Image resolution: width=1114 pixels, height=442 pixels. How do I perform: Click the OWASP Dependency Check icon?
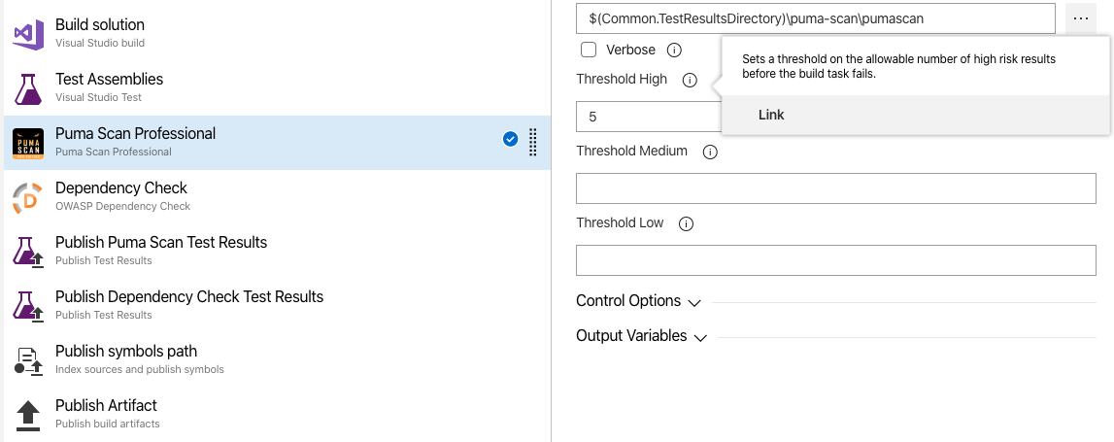pyautogui.click(x=28, y=197)
